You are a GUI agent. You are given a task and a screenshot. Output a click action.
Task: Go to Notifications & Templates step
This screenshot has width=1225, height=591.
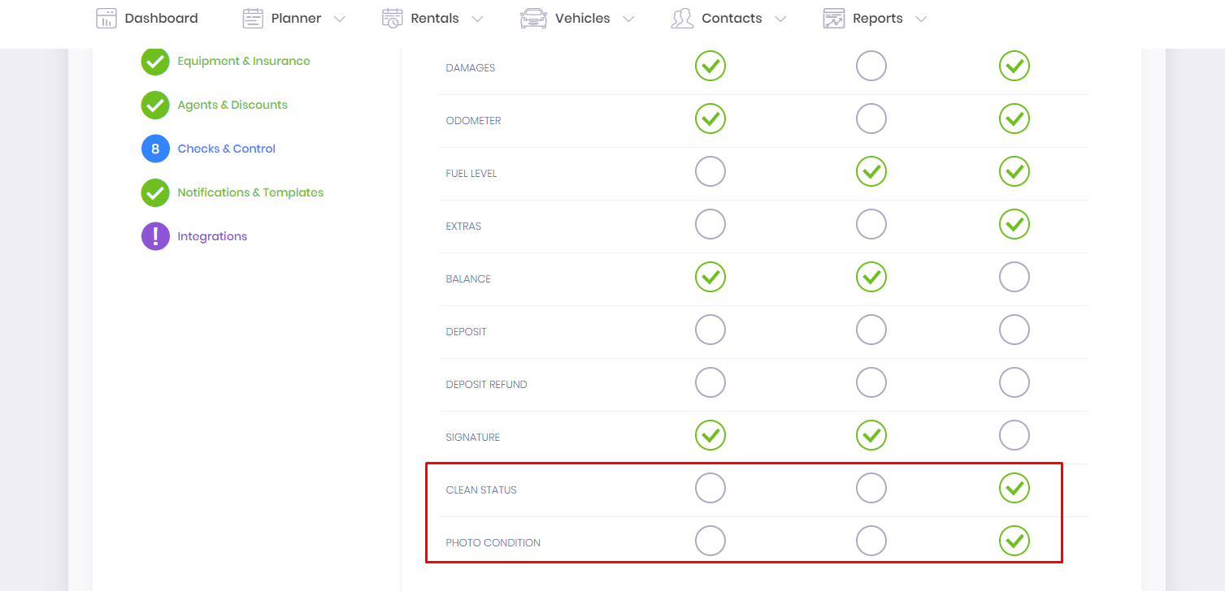coord(250,192)
